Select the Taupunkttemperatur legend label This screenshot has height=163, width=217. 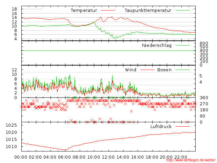148,11
